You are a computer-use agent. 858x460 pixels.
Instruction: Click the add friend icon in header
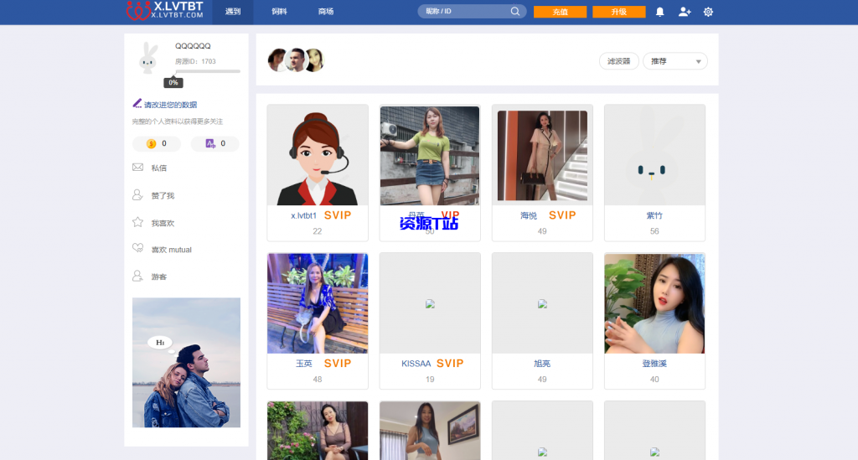pos(685,12)
